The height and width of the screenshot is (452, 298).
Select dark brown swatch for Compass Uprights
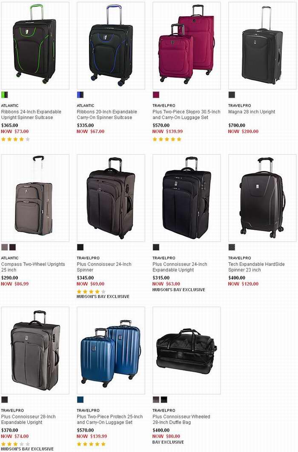pos(13,247)
